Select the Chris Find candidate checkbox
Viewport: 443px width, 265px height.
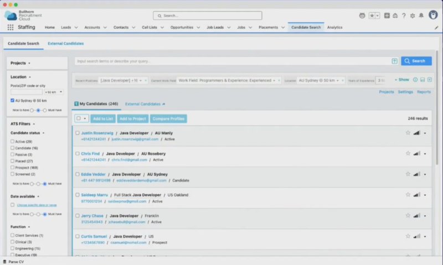78,153
